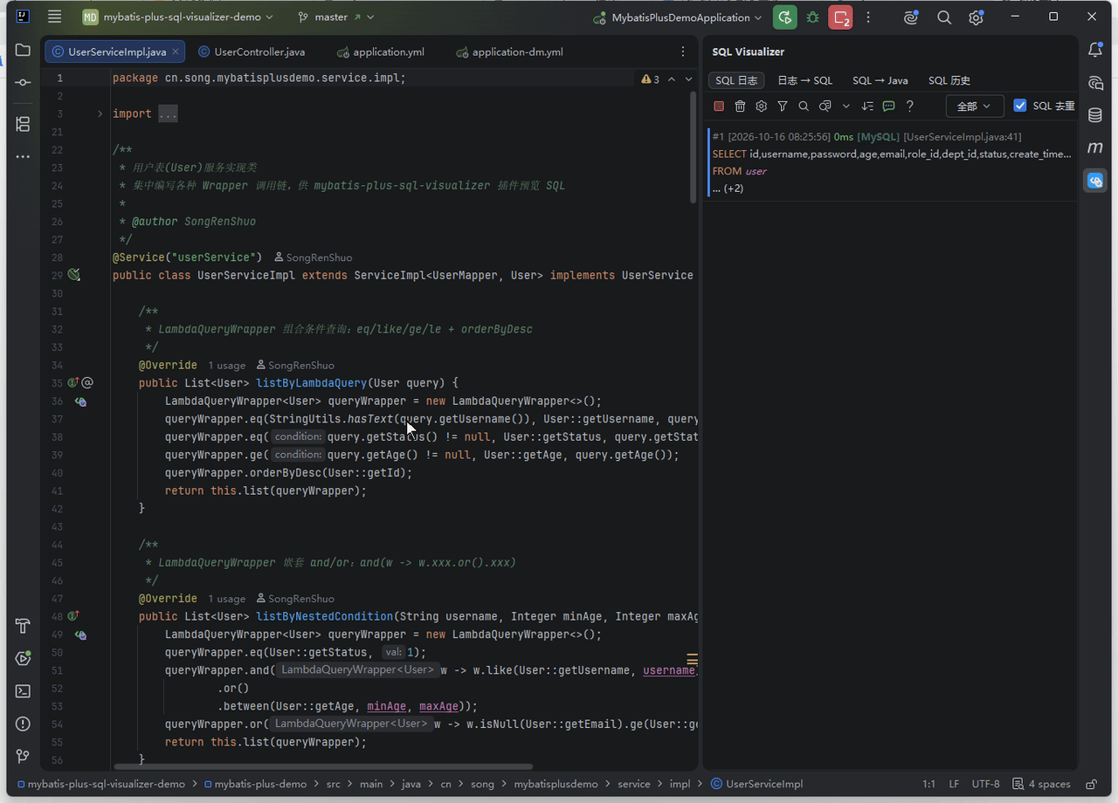This screenshot has width=1118, height=803.
Task: Open the Maven tool window
Action: click(1095, 148)
